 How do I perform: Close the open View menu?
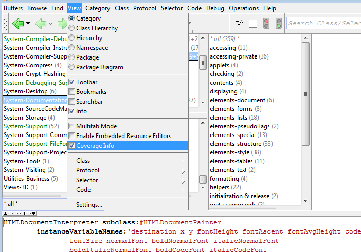point(75,8)
